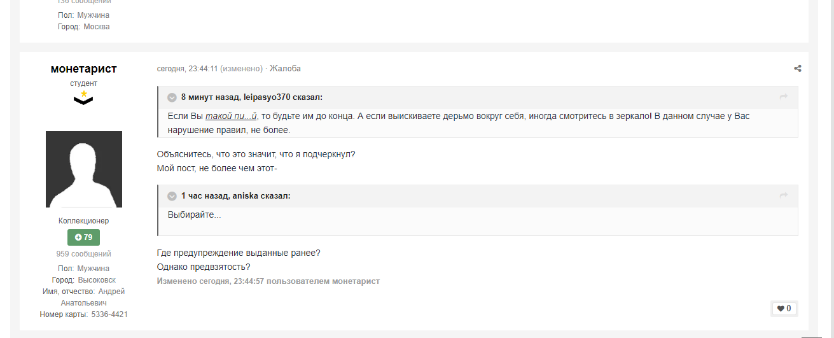Jump to aniska's quoted post via arrow icon
The width and height of the screenshot is (834, 338).
tap(784, 195)
